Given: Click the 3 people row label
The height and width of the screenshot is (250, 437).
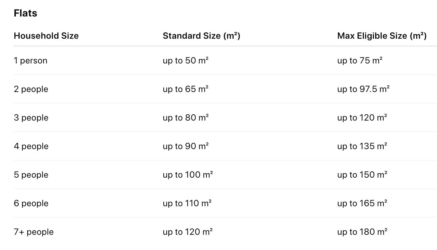Looking at the screenshot, I should coord(31,118).
